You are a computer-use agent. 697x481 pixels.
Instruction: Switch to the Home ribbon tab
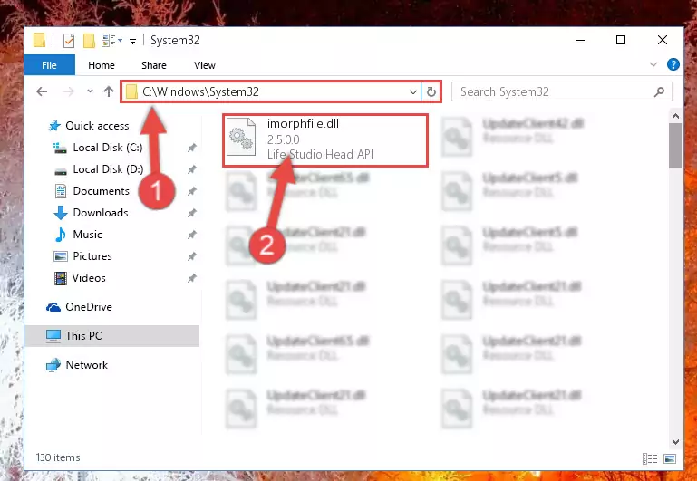[x=102, y=65]
